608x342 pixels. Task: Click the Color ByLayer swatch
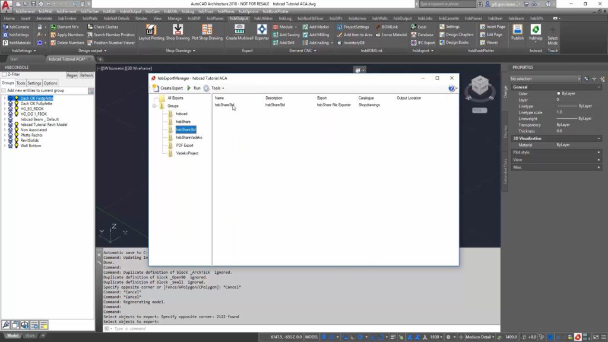coord(558,93)
